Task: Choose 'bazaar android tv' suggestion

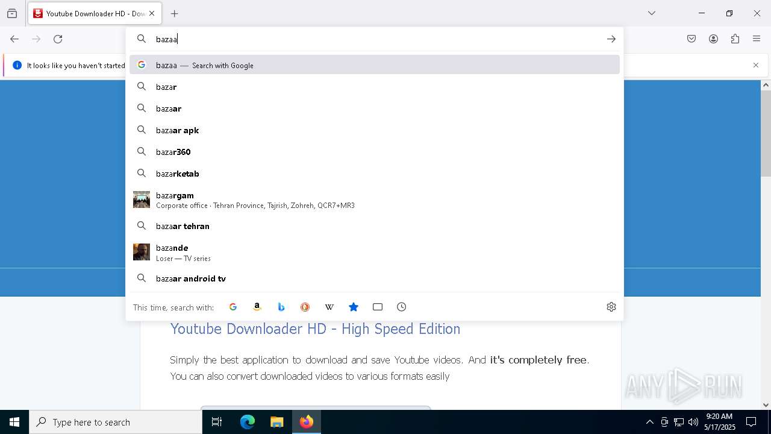Action: click(x=375, y=278)
